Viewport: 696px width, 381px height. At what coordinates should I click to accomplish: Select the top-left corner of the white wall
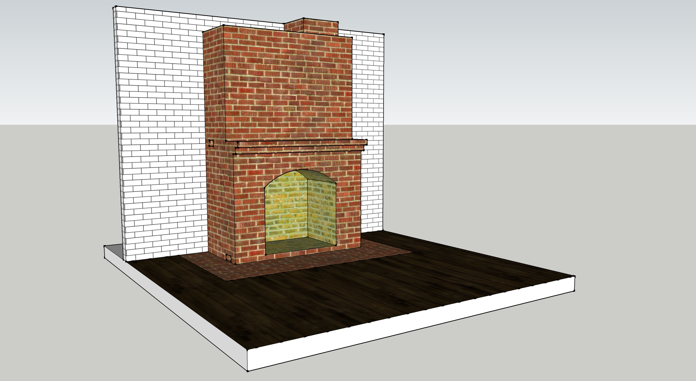[115, 7]
